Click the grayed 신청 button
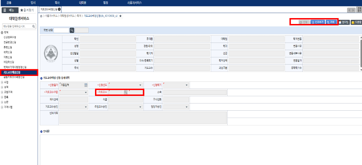362x165 pixels. (x=304, y=22)
